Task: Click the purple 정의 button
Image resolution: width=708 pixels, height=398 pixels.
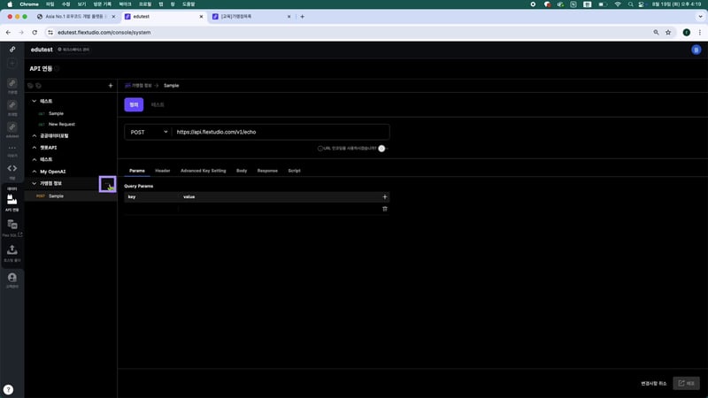Action: [x=134, y=104]
